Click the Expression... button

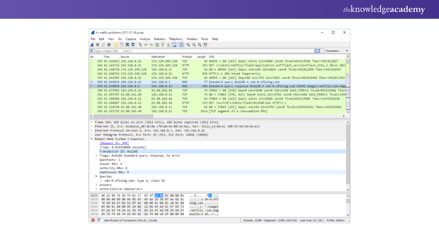pyautogui.click(x=334, y=51)
